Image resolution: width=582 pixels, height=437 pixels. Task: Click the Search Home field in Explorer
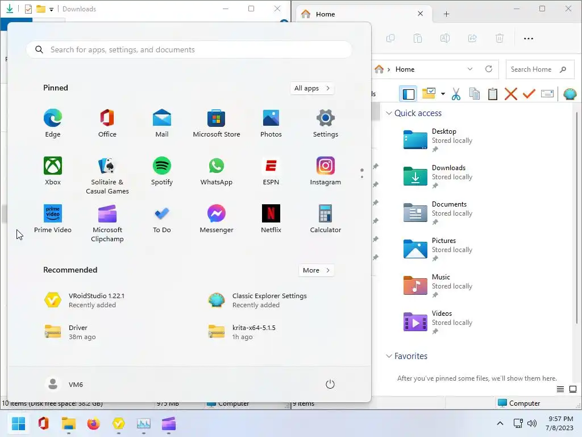coord(539,69)
